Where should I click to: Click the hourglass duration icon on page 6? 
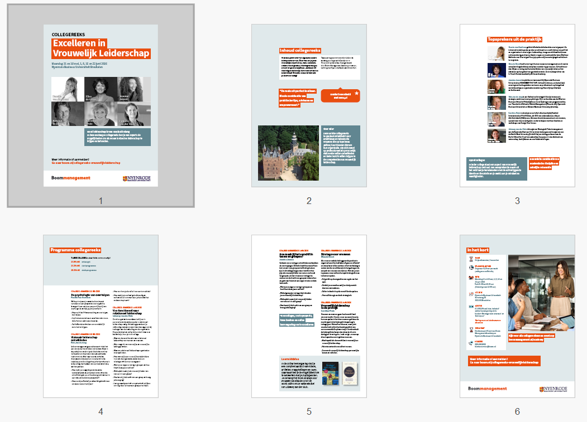coord(470,258)
